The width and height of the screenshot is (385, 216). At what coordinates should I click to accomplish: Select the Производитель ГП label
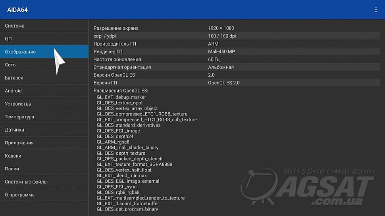tap(115, 44)
